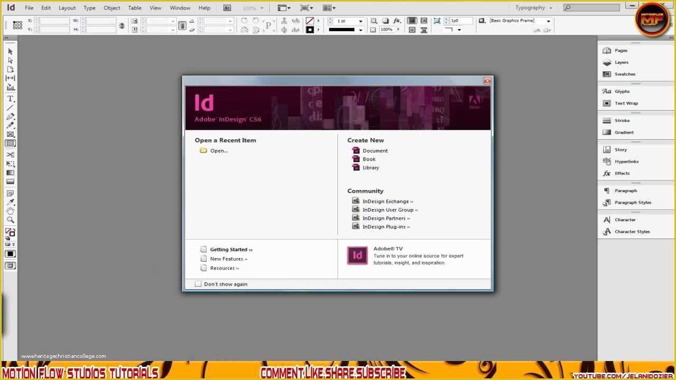Open the Screen Mode dropdown
Screen dimensions: 676x380
tap(306, 8)
